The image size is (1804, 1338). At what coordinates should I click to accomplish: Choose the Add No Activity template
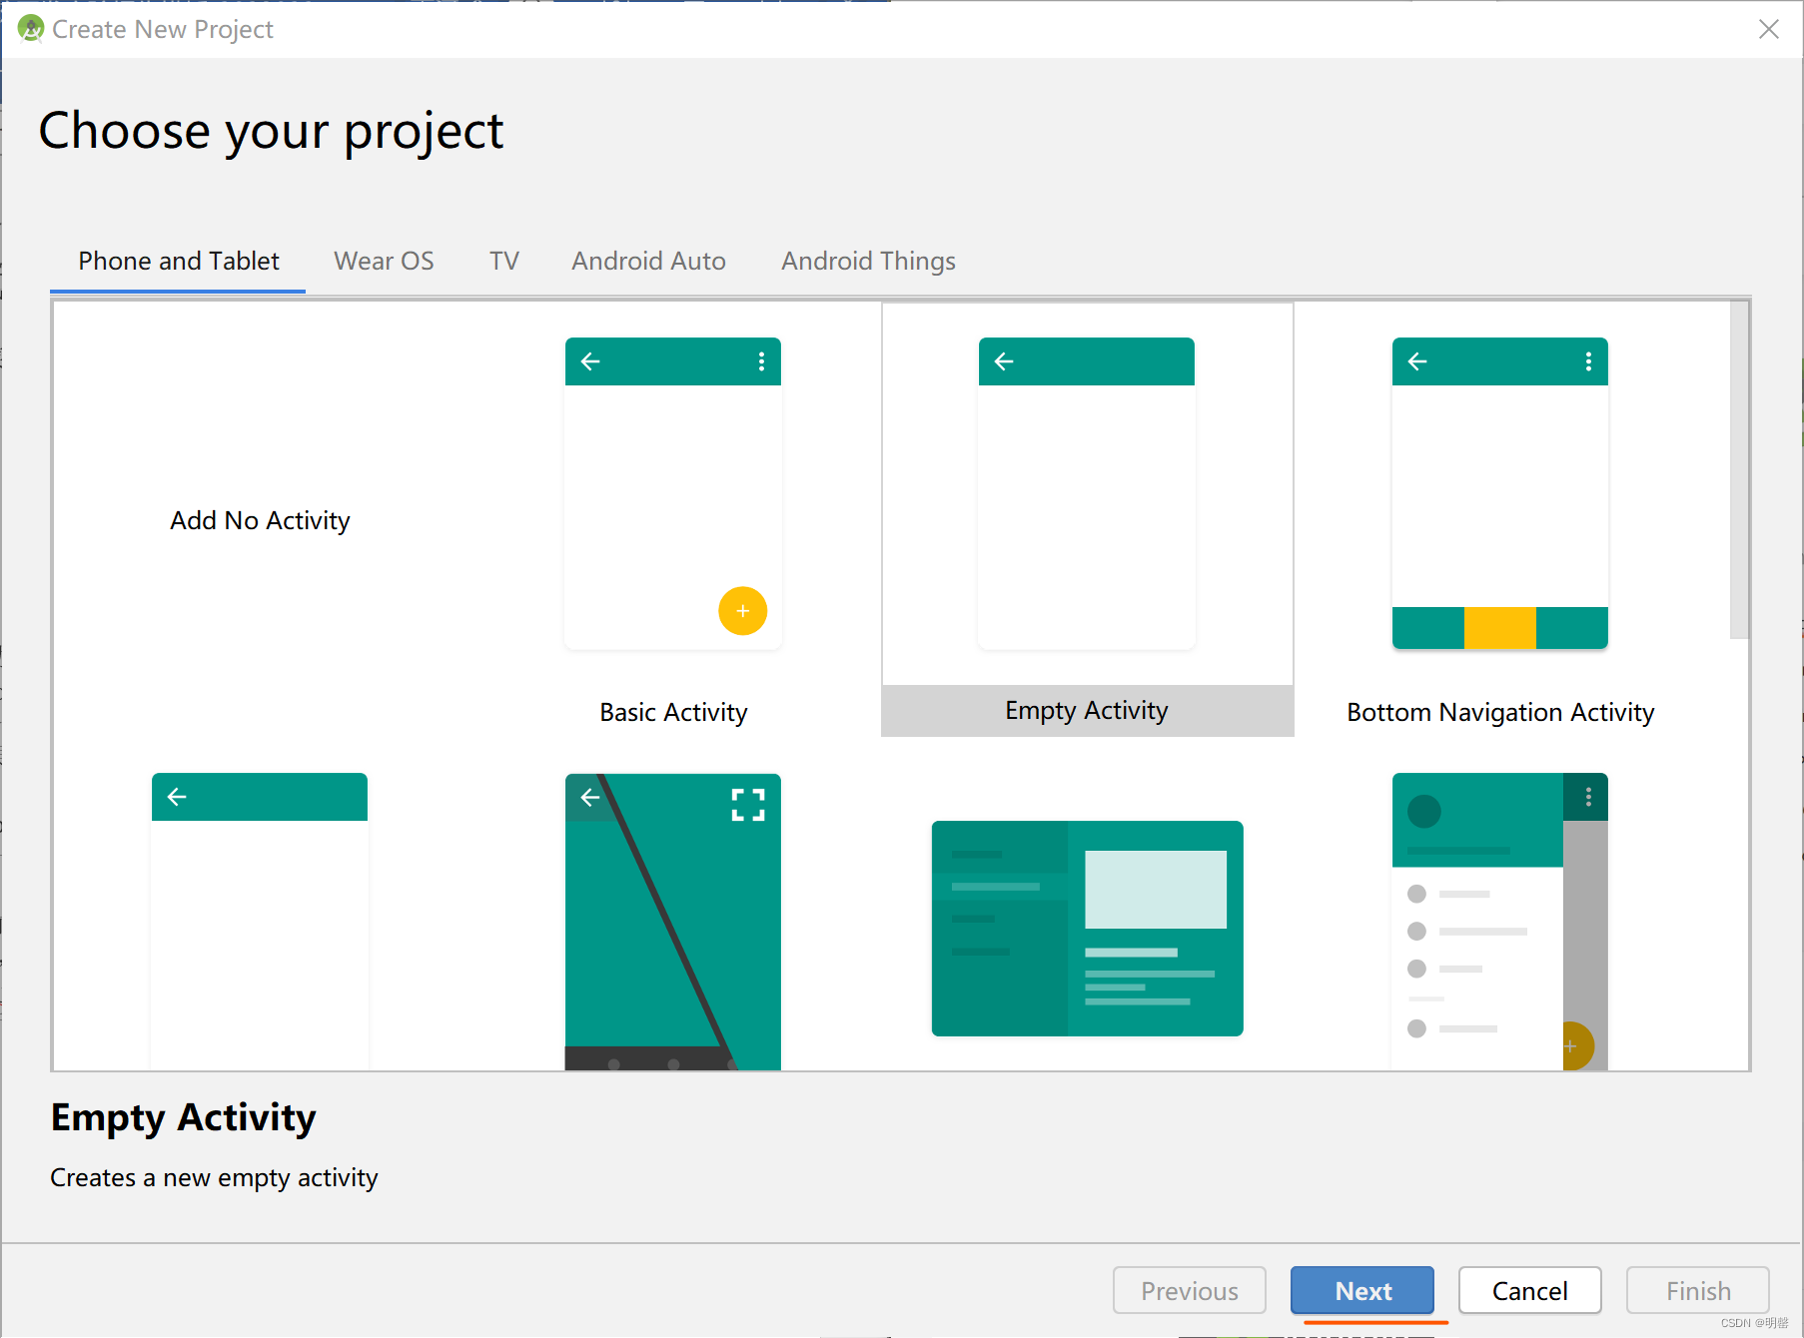[260, 520]
